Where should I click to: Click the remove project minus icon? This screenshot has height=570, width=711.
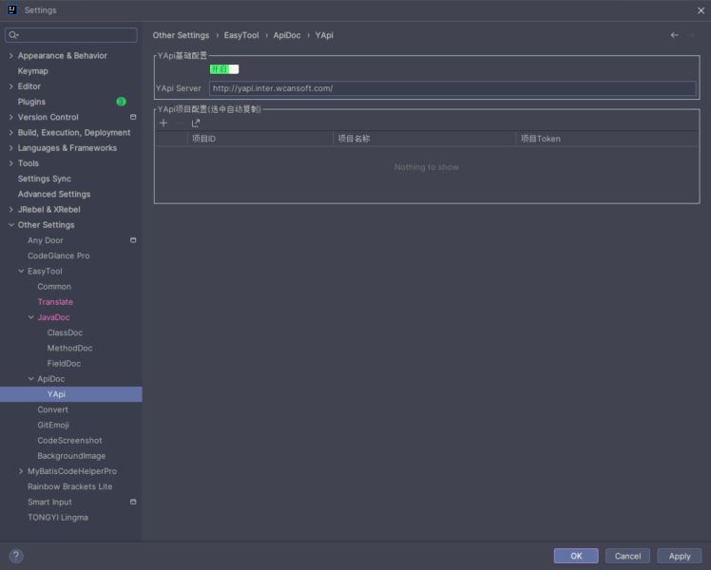pos(180,123)
